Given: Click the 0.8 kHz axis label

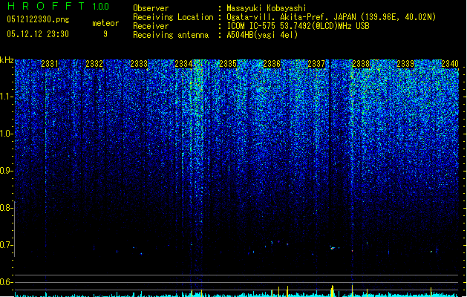Looking at the screenshot, I should pos(5,208).
